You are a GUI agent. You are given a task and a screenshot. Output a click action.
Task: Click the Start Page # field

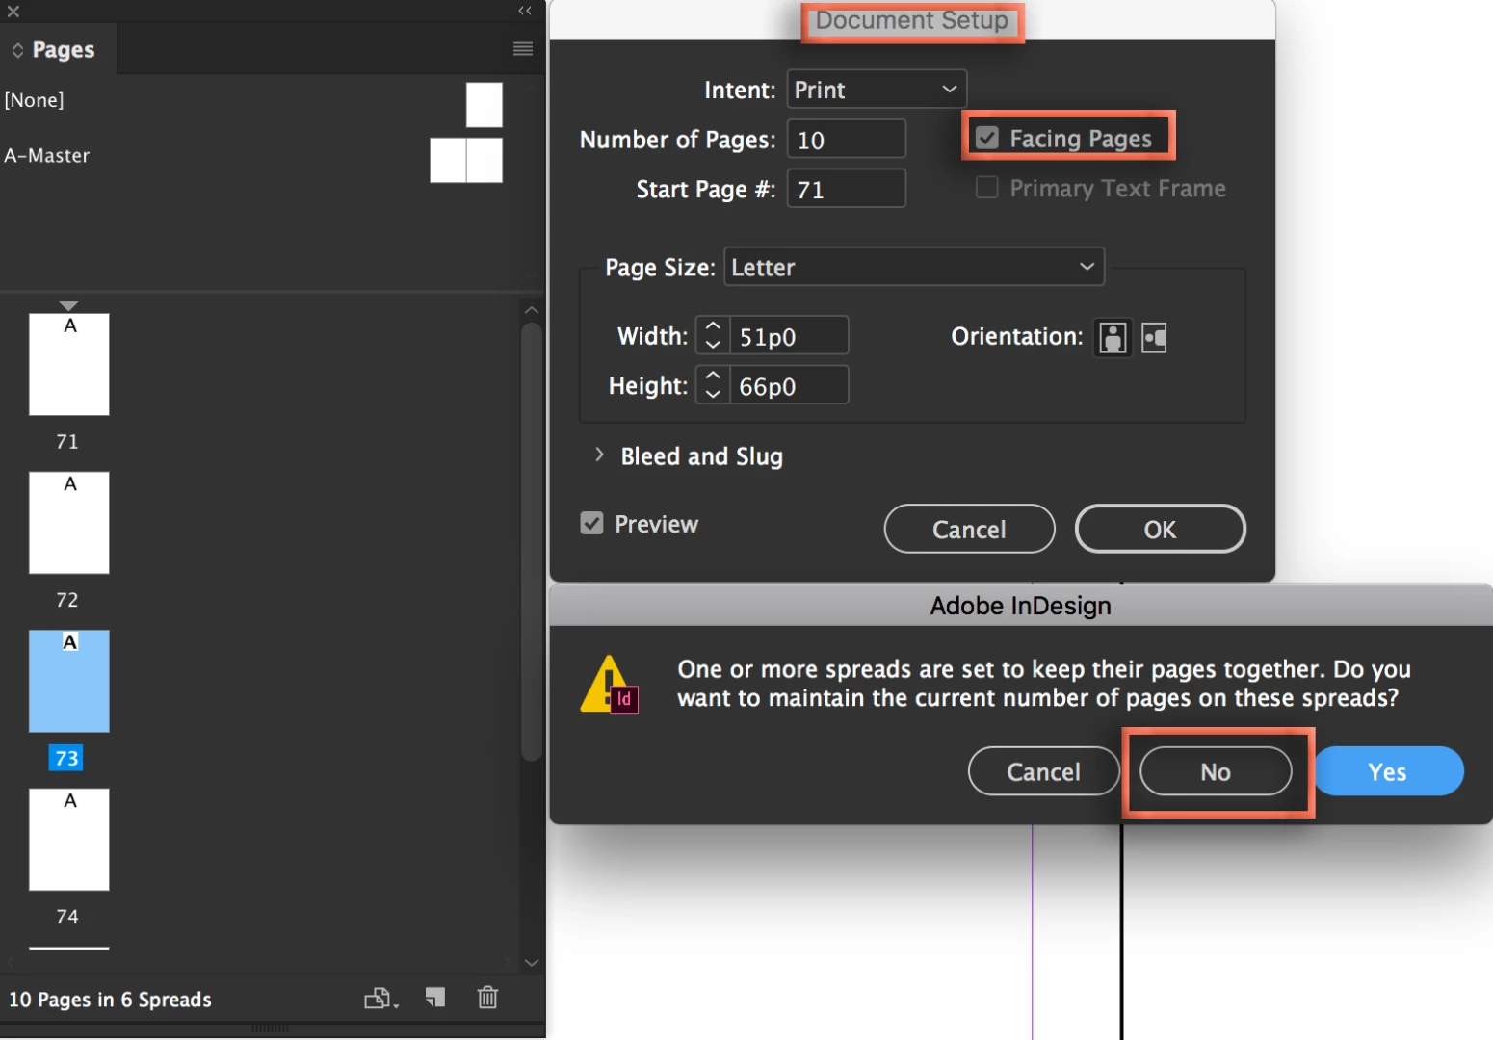(x=846, y=189)
